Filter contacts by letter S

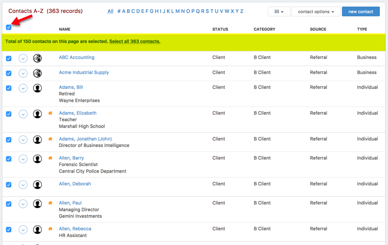point(208,11)
